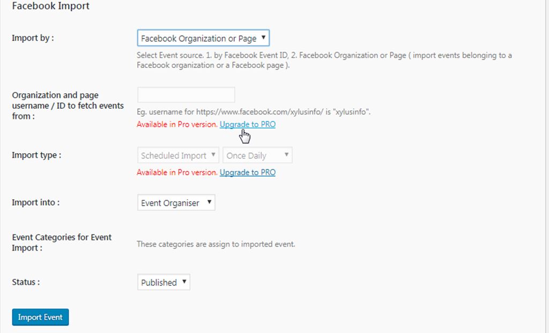This screenshot has width=549, height=333.
Task: Click the Facebook Import heading
Action: pyautogui.click(x=50, y=6)
